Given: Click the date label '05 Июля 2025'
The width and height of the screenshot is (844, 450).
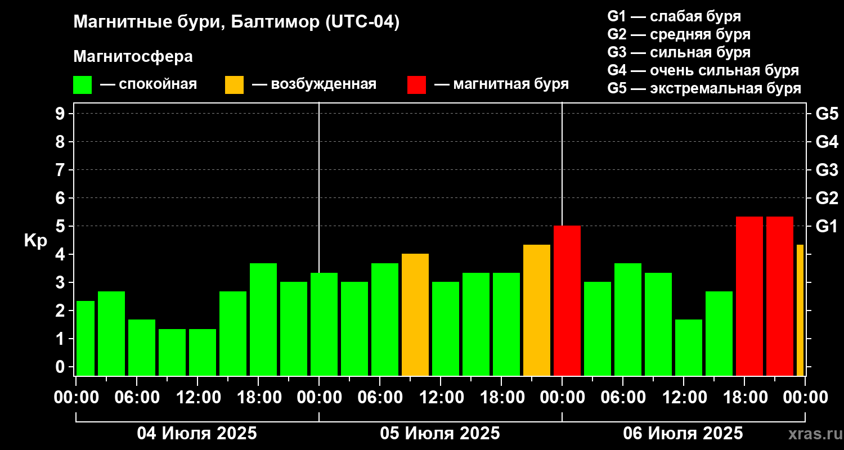Looking at the screenshot, I should 440,434.
